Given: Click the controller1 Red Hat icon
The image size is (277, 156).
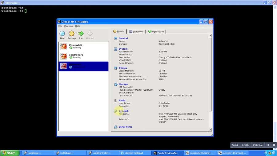Looking at the screenshot, I should (x=63, y=56).
